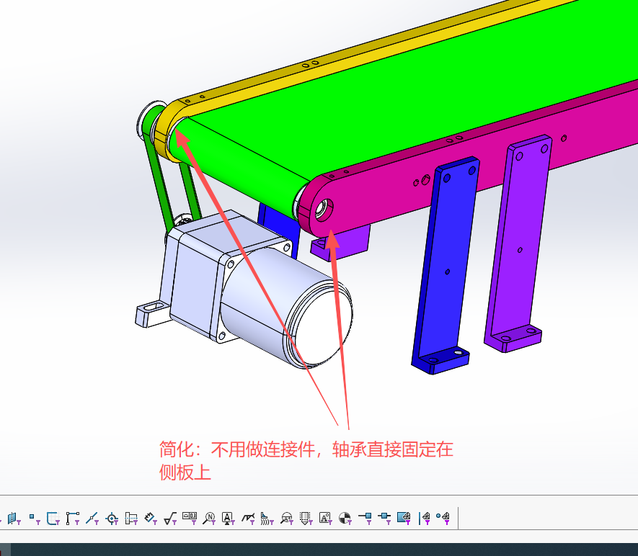Toggle the Filter Midpoints icon
This screenshot has width=638, height=556.
[x=92, y=519]
